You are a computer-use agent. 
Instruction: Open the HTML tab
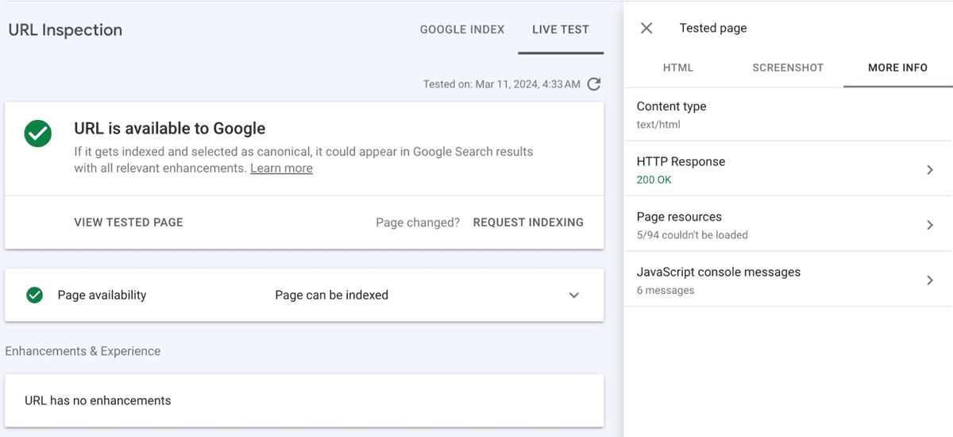pyautogui.click(x=678, y=68)
